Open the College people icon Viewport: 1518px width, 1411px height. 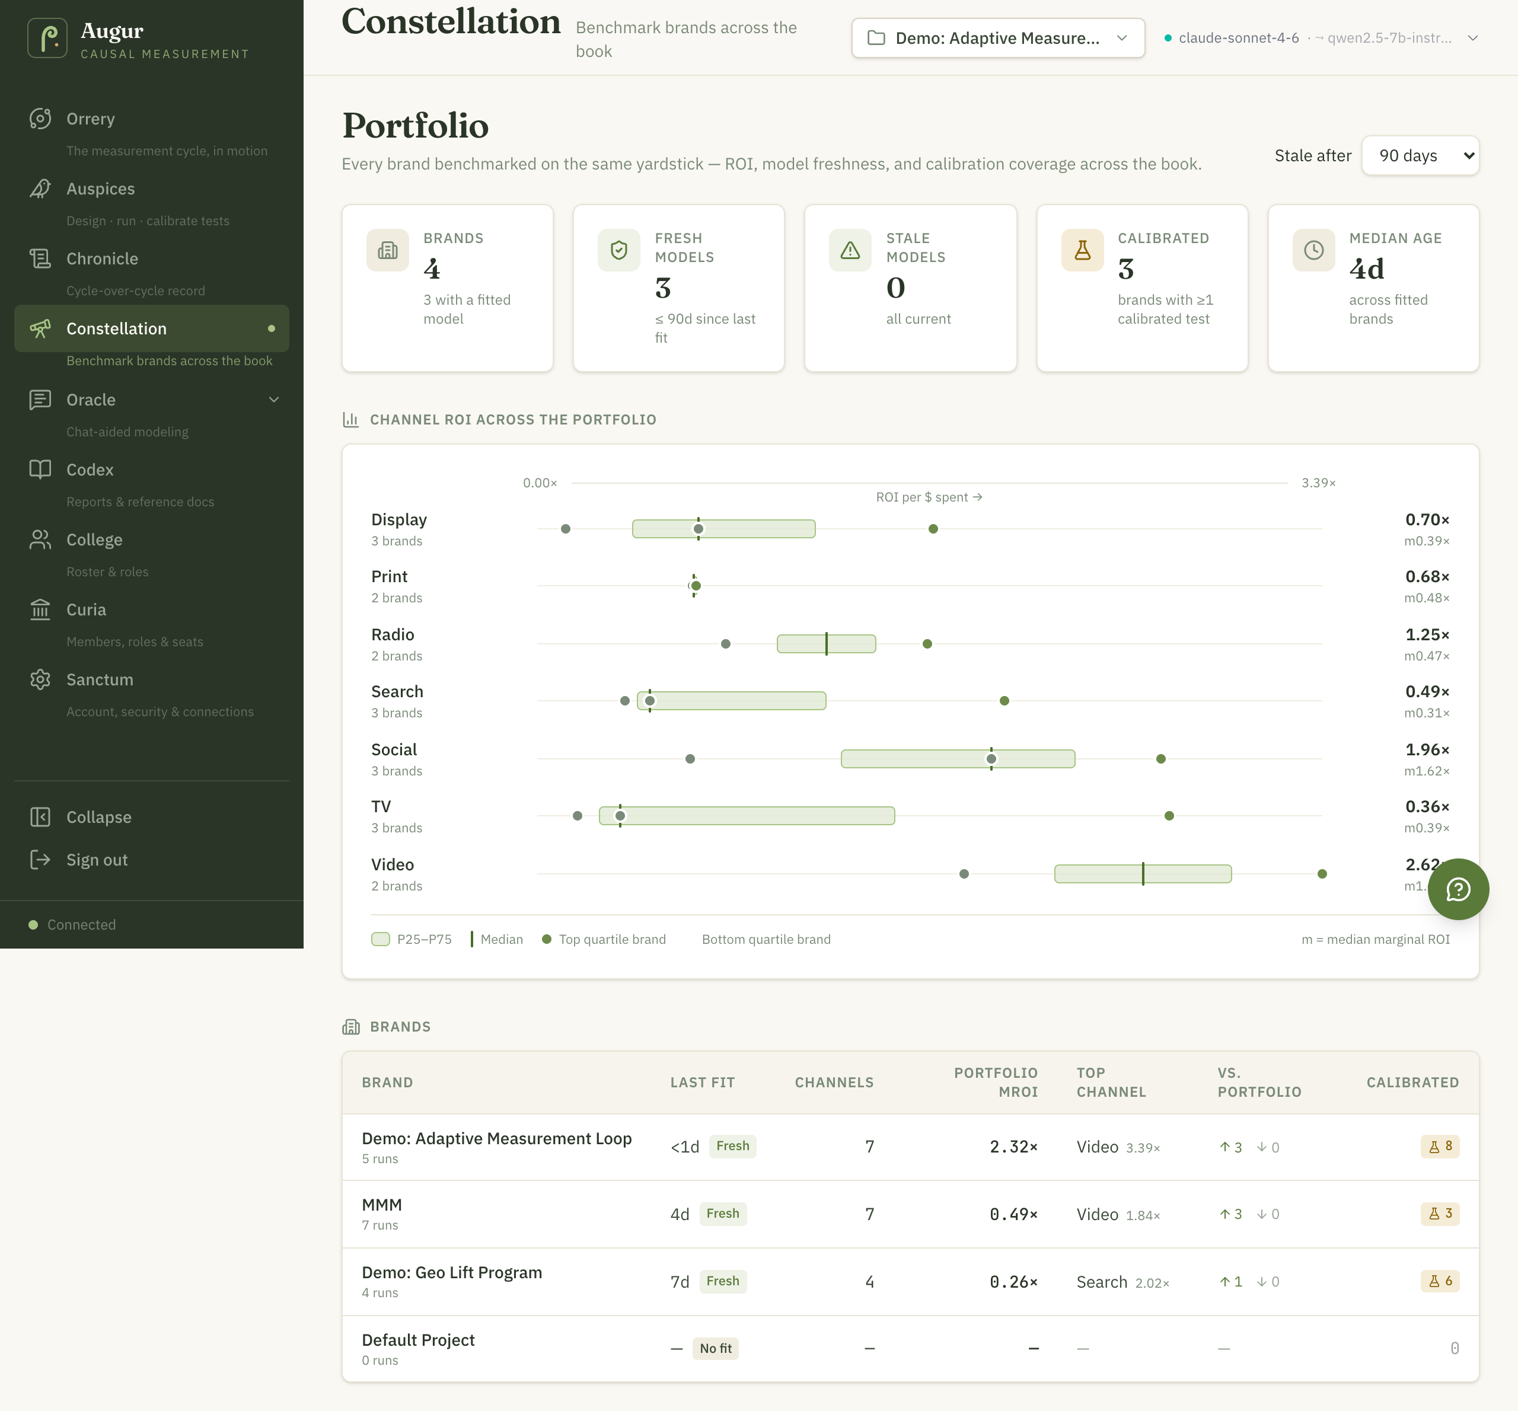point(40,540)
